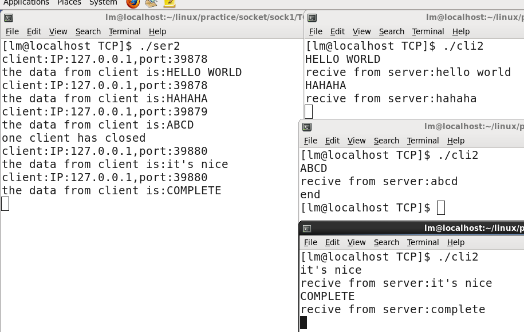
Task: Click server line 'the data from client is:ABCD'
Action: point(97,125)
